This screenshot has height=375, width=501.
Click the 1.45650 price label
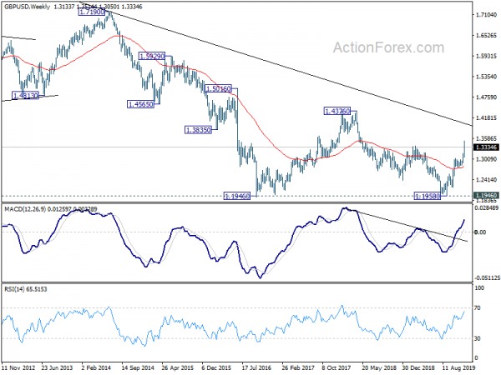click(x=140, y=104)
